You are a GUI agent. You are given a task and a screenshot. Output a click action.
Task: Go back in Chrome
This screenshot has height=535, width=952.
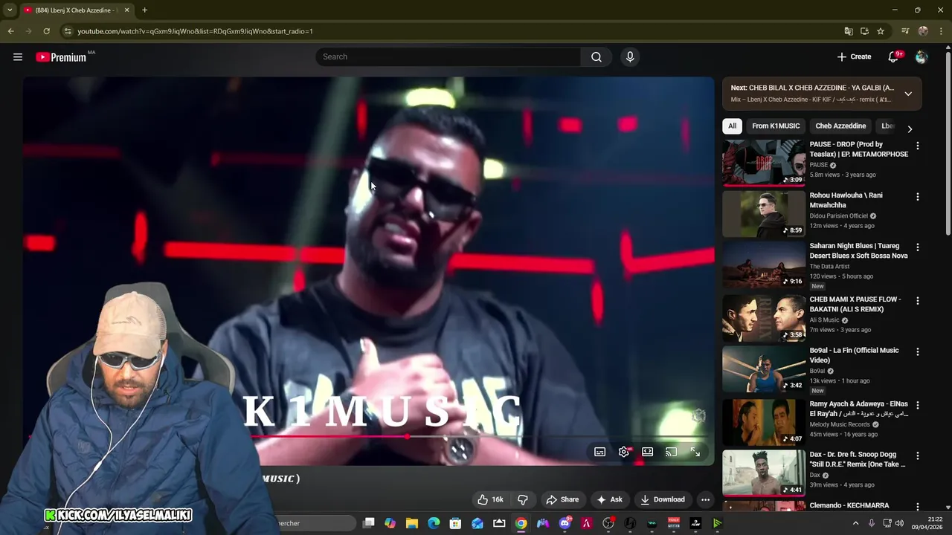(10, 31)
